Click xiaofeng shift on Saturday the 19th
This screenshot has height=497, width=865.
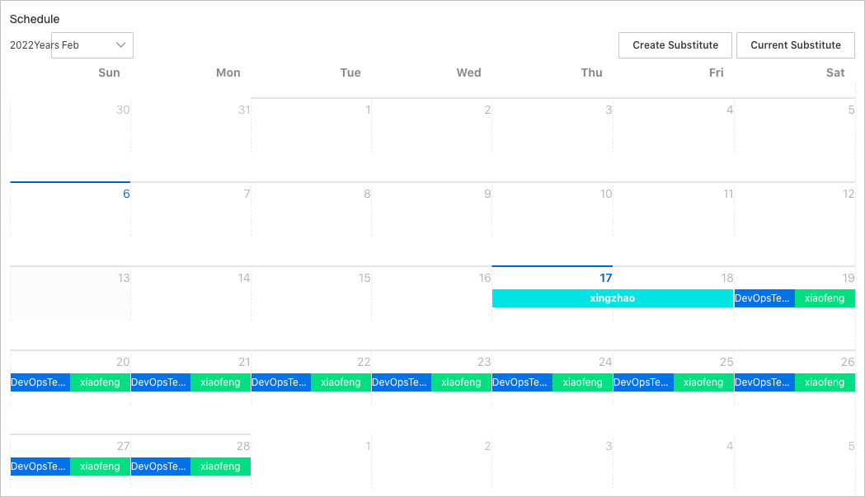pos(825,298)
